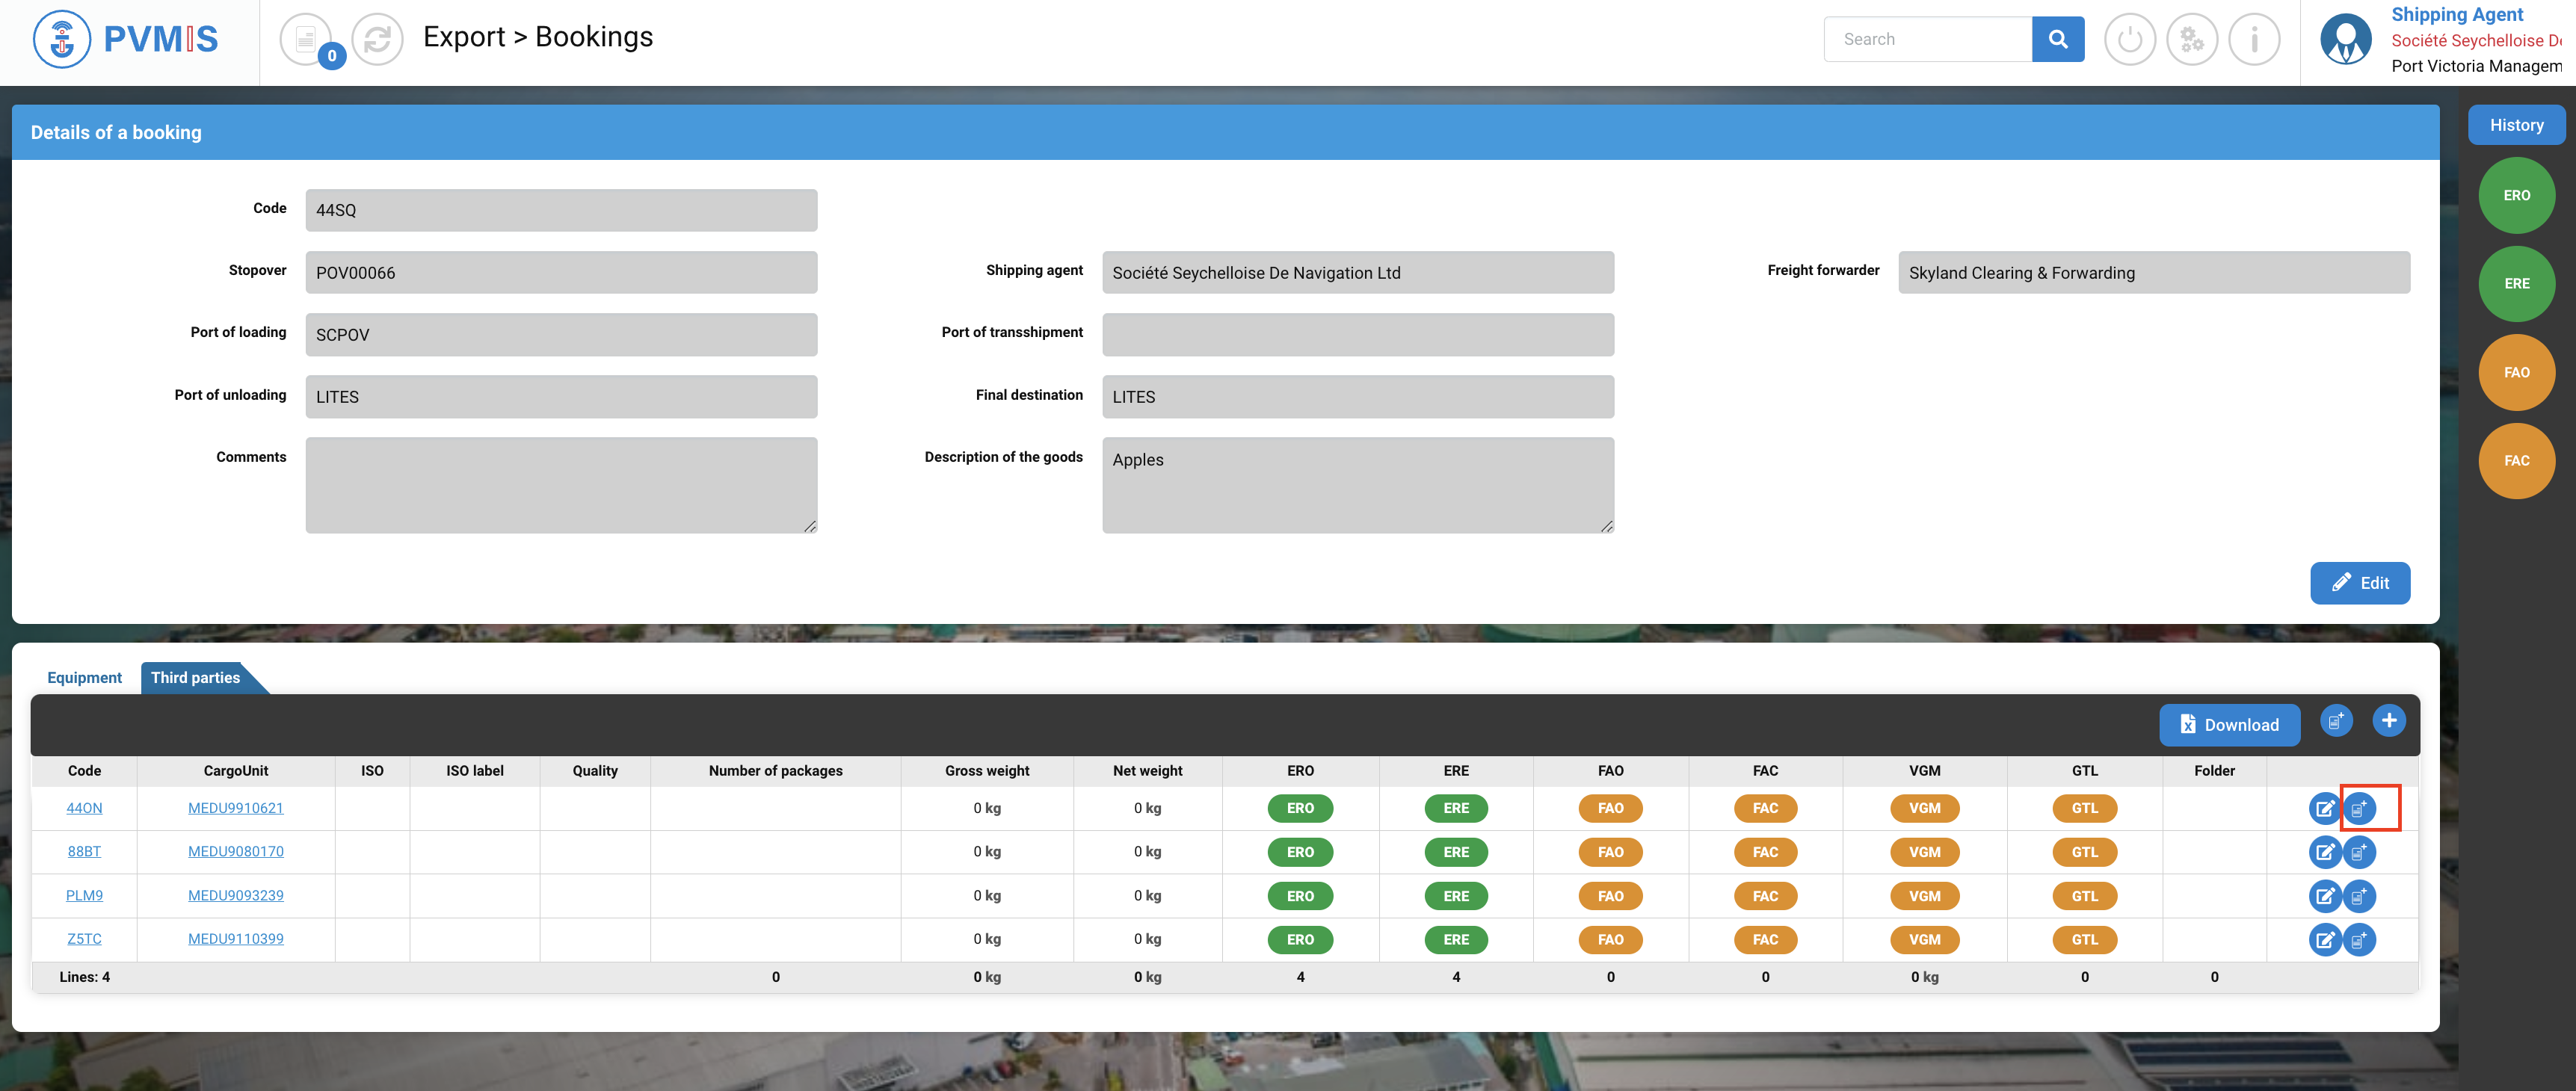The height and width of the screenshot is (1091, 2576).
Task: Click the user avatar icon
Action: [x=2345, y=40]
